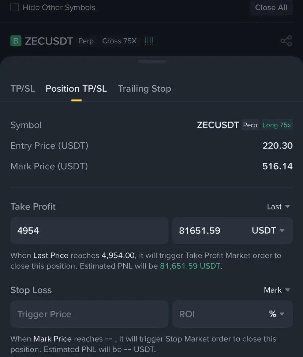Click the green signal bars indicator
Image resolution: width=303 pixels, height=357 pixels.
pos(149,41)
